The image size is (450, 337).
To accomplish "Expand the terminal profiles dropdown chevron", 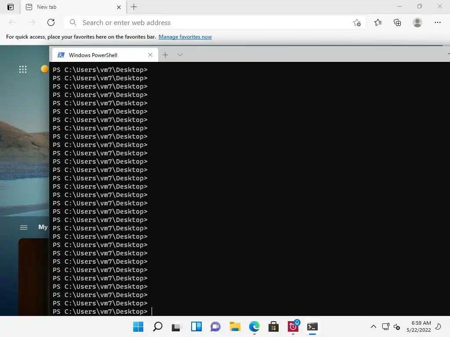I will coord(180,55).
